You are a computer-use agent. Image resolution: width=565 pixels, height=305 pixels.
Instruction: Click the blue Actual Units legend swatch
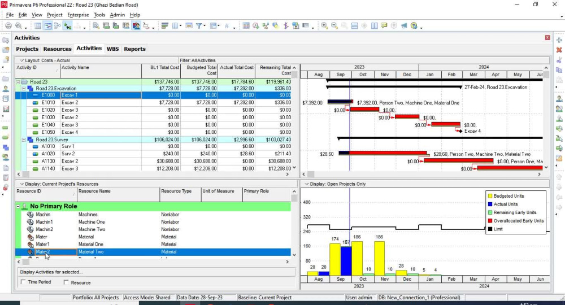tap(490, 204)
